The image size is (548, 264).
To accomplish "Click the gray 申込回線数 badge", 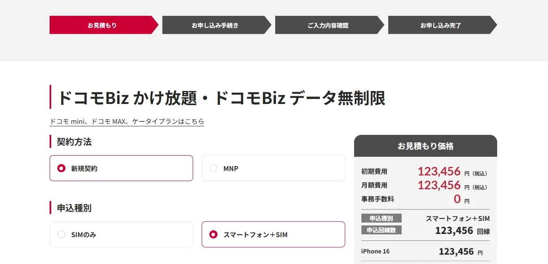I will coord(381,230).
